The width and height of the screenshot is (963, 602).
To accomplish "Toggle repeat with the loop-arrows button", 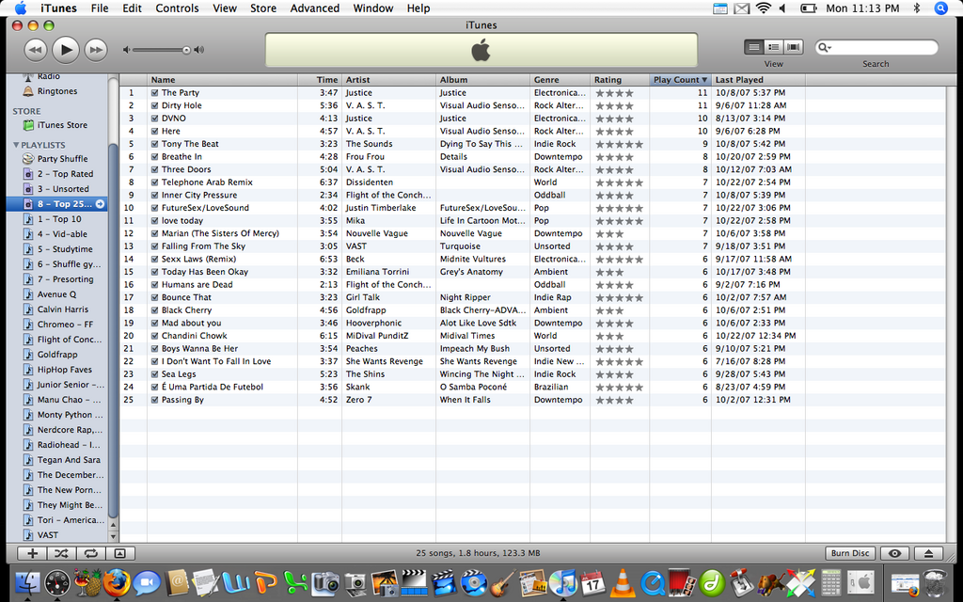I will [91, 553].
